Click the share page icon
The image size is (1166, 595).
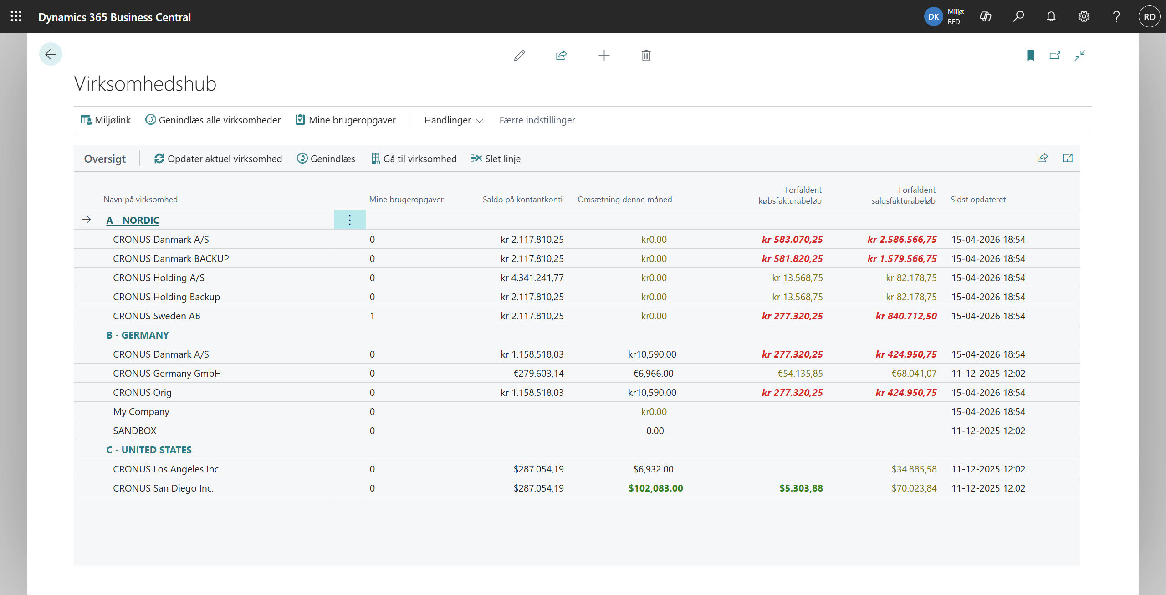click(561, 56)
